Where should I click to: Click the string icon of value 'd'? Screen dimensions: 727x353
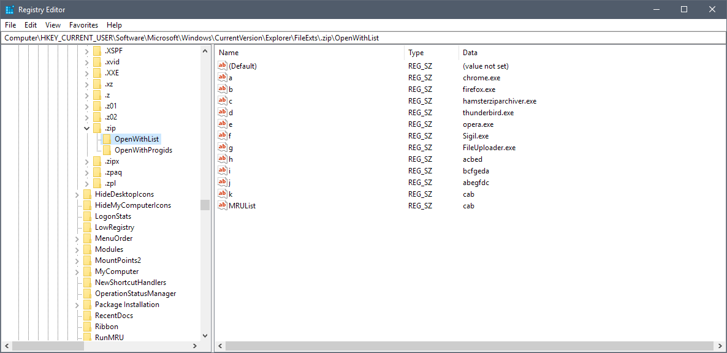[223, 112]
